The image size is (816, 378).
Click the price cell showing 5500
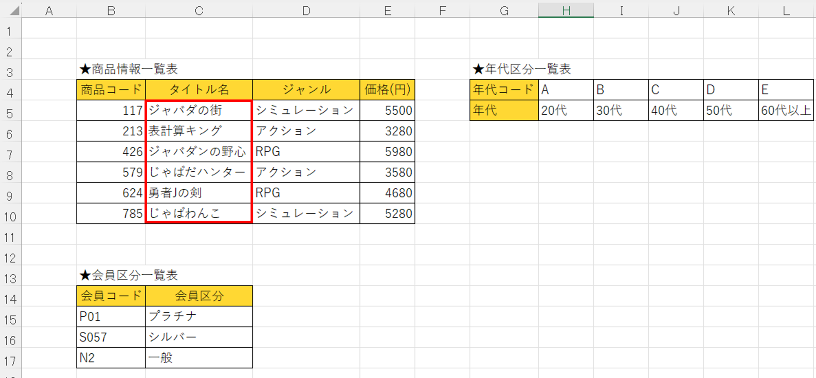pos(386,110)
